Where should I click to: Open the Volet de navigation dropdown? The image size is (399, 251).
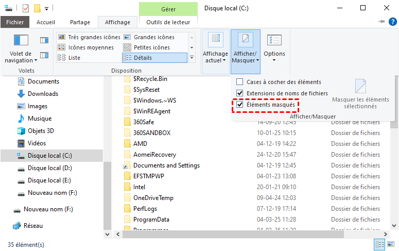[x=21, y=49]
